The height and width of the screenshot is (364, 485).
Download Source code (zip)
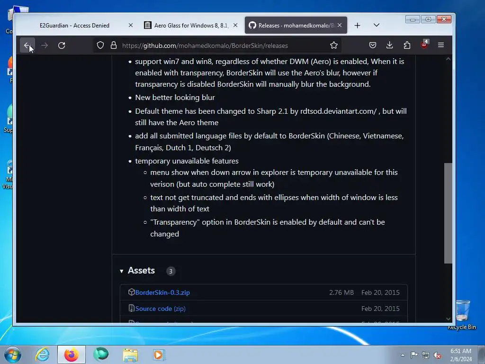pyautogui.click(x=160, y=309)
